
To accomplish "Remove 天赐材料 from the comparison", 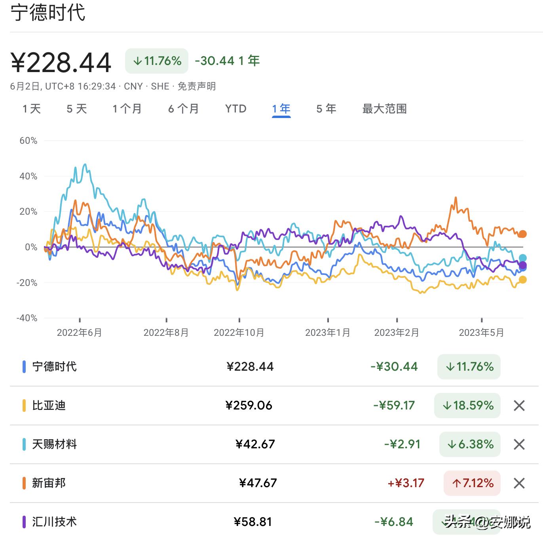I will point(519,444).
